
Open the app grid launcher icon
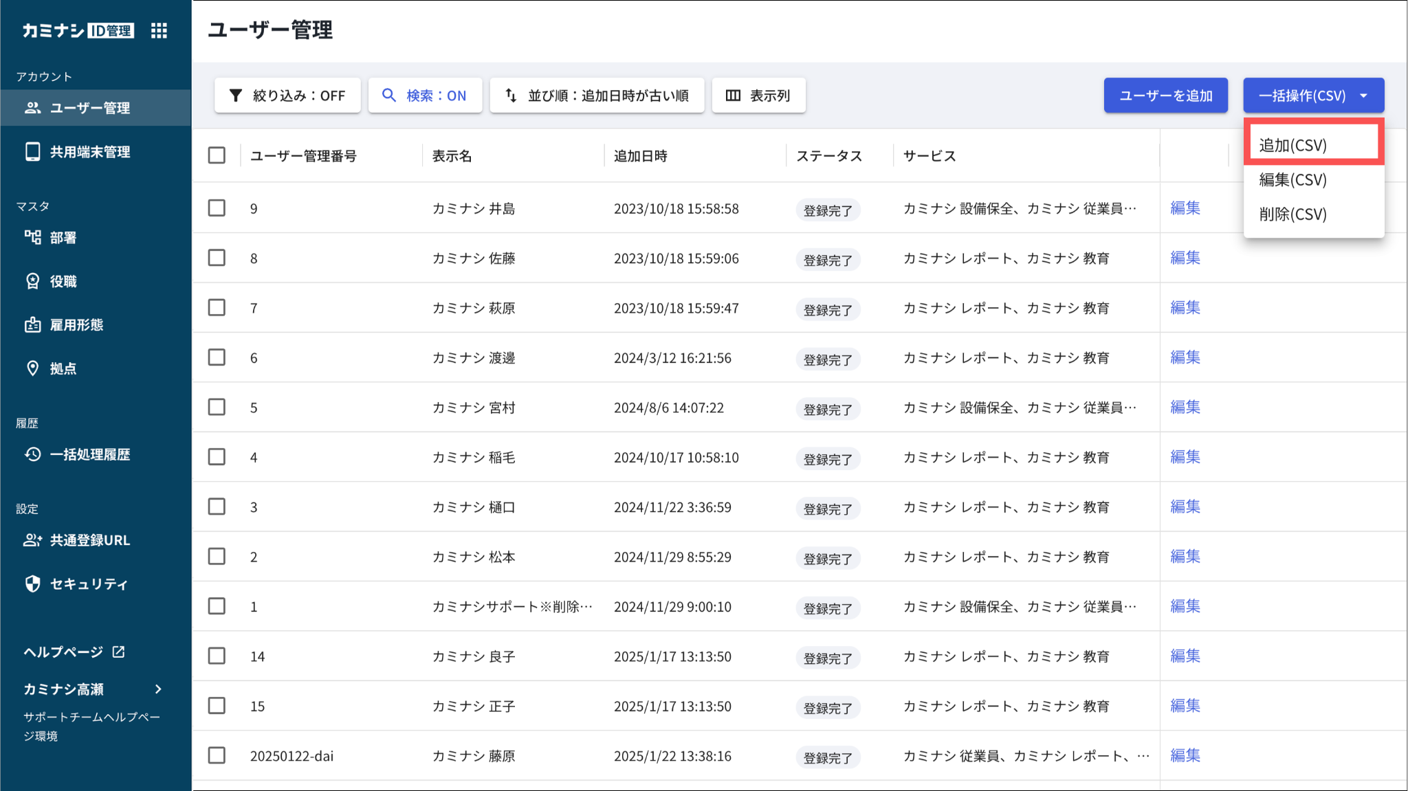[159, 30]
